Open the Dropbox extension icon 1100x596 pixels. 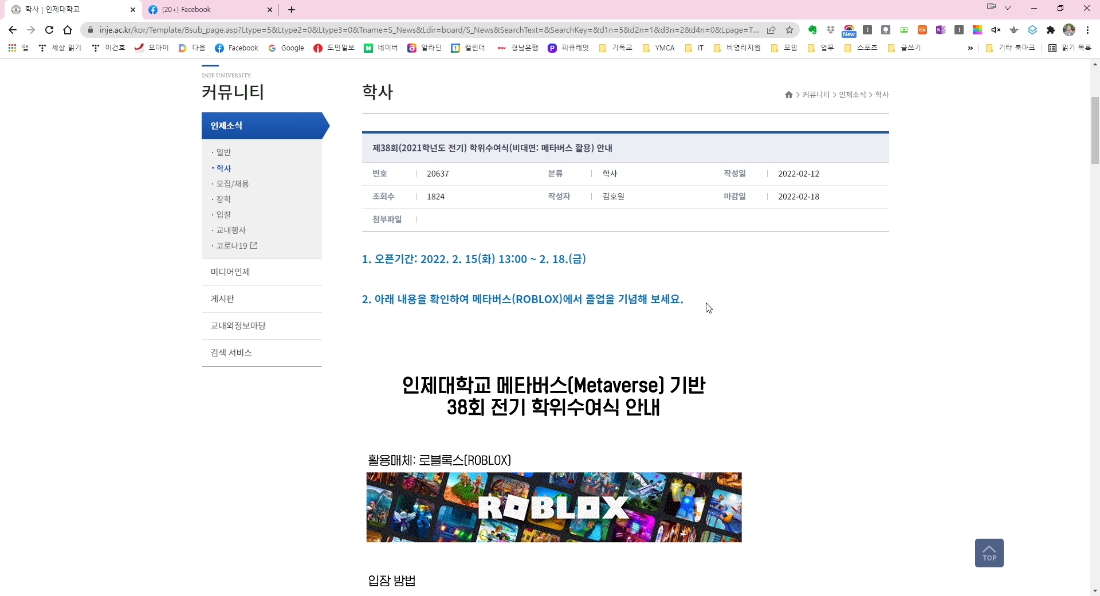[x=830, y=30]
